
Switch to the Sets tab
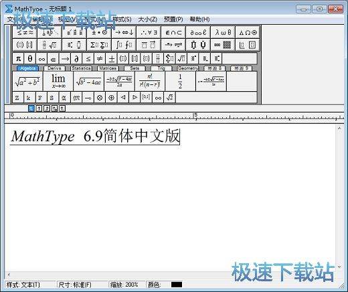point(135,68)
